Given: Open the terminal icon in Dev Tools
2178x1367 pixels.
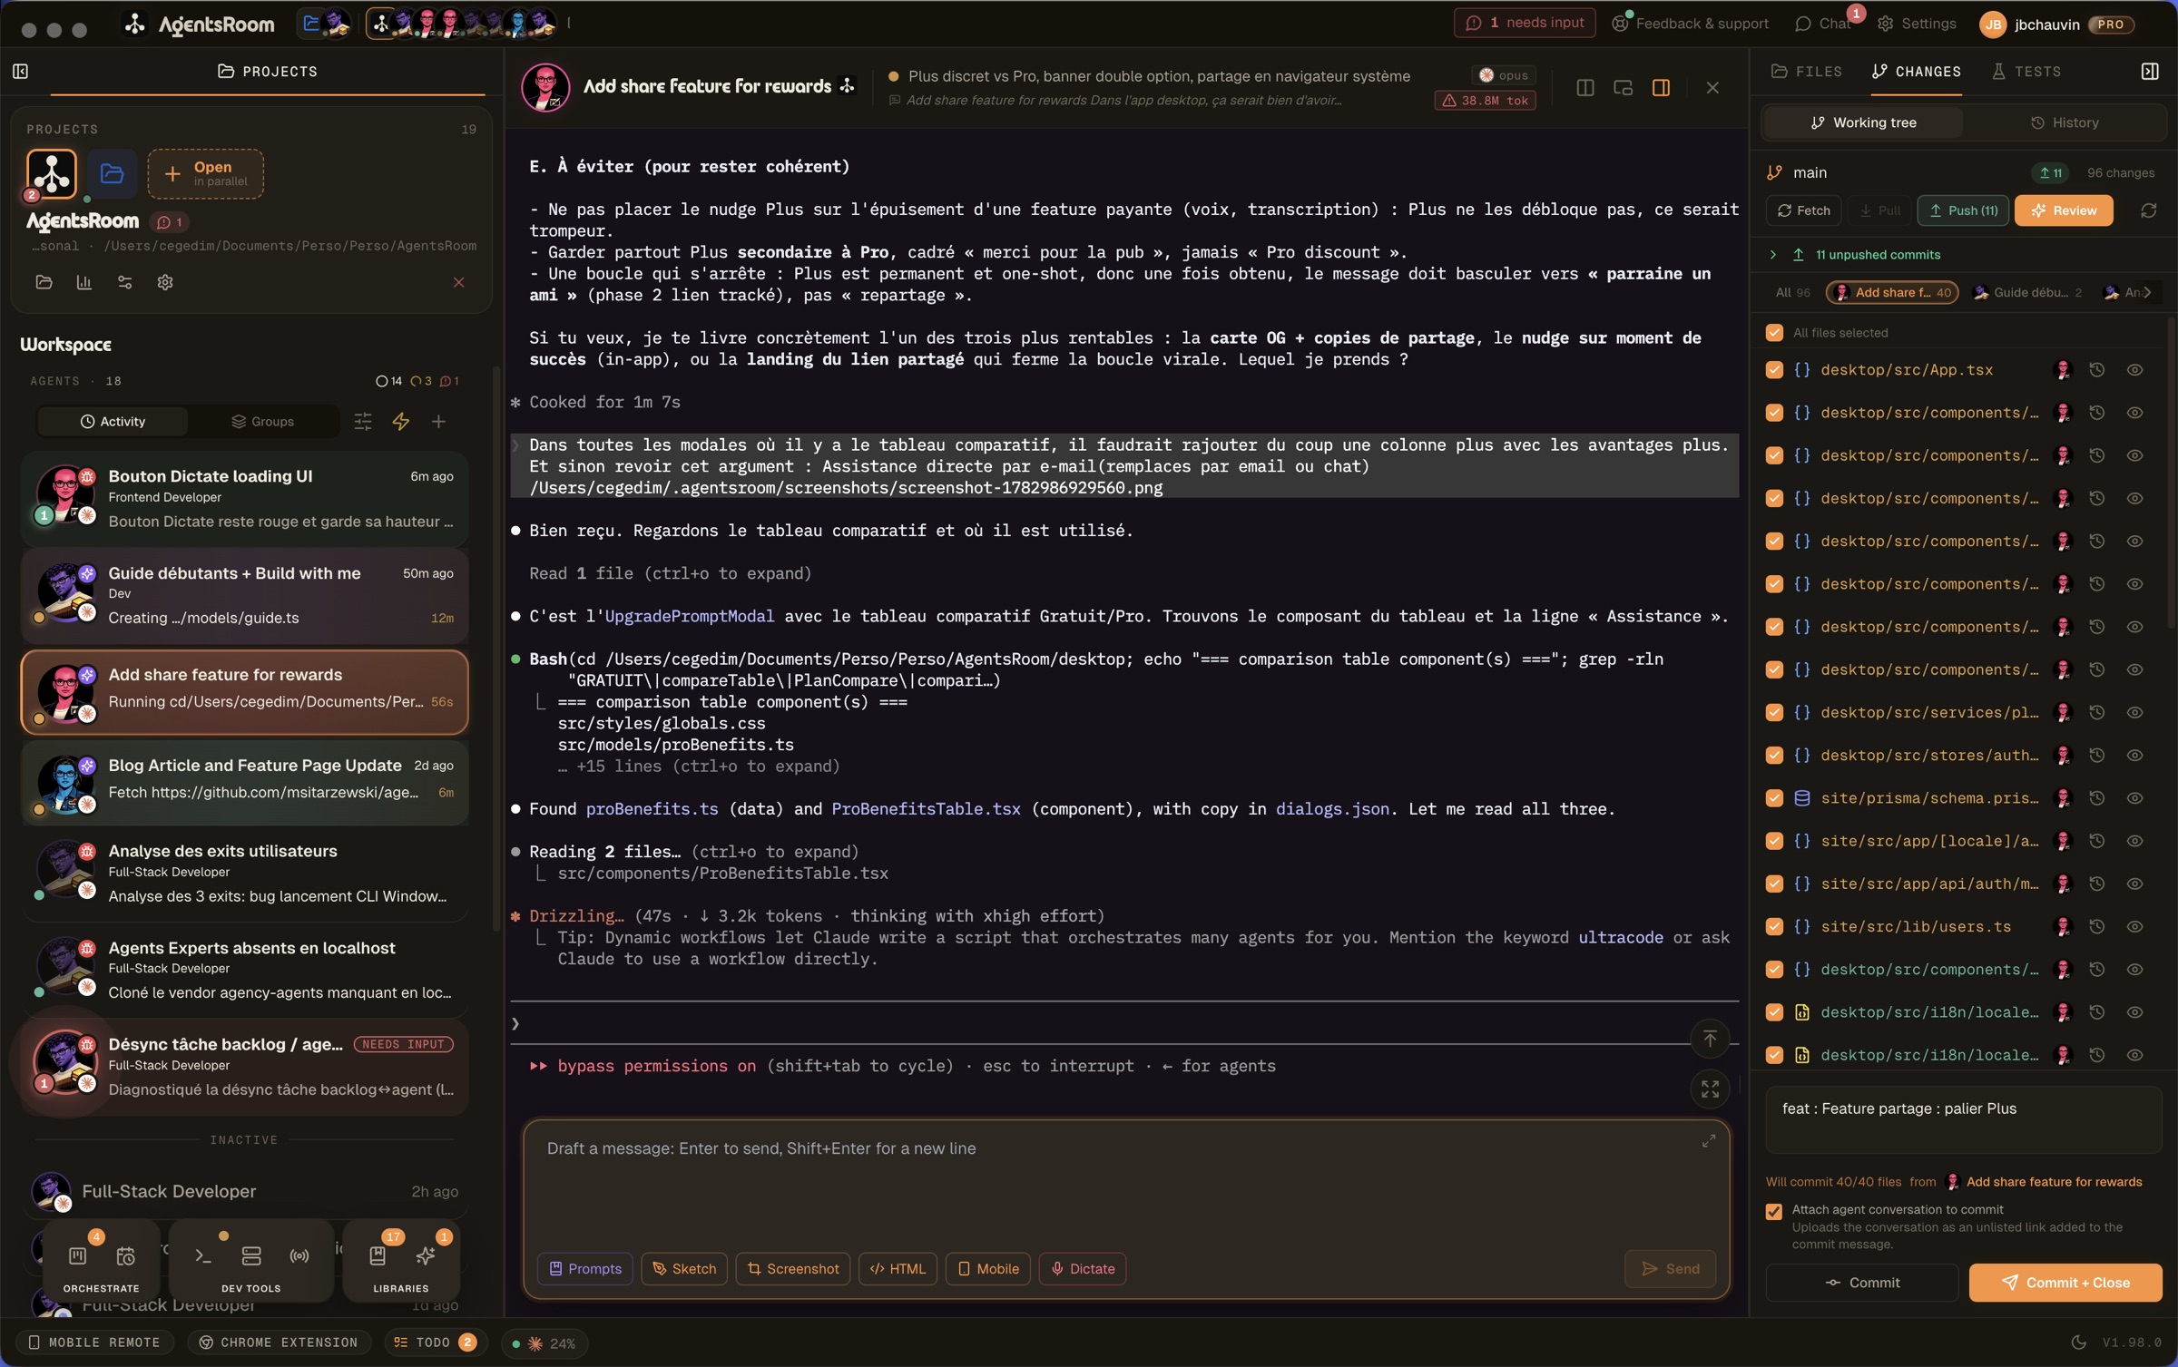Looking at the screenshot, I should point(203,1256).
